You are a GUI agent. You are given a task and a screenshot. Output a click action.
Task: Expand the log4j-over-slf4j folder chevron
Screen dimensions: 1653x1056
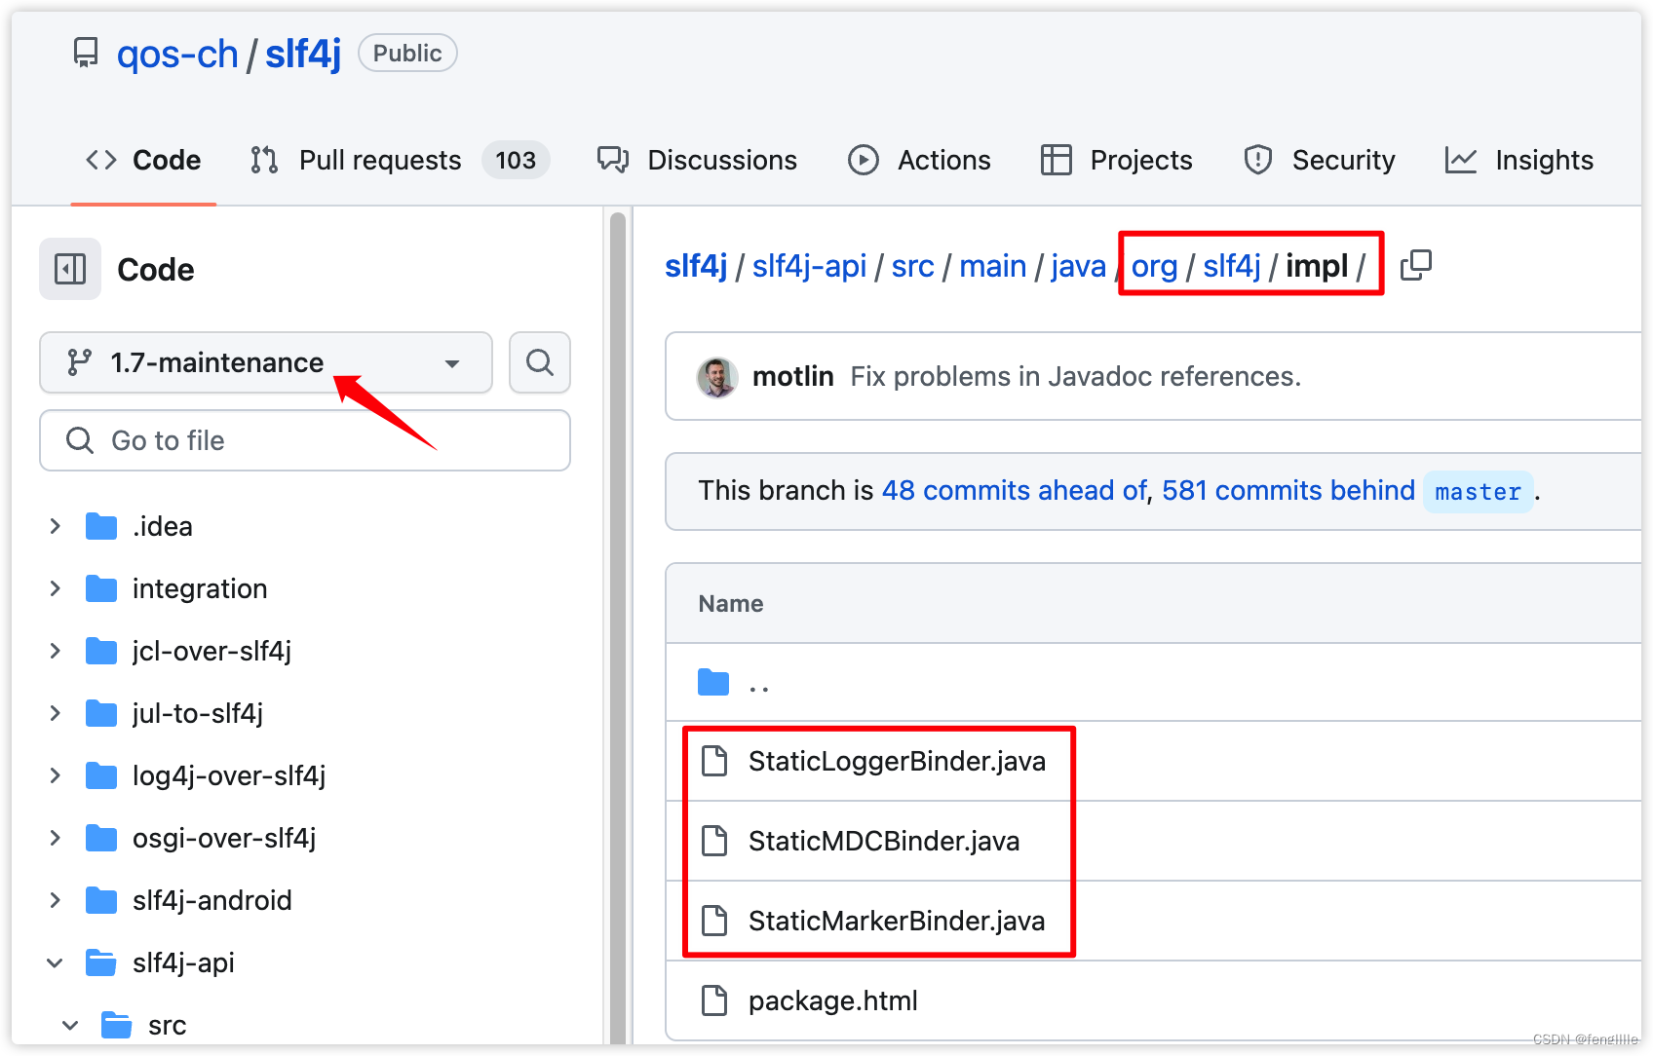56,775
